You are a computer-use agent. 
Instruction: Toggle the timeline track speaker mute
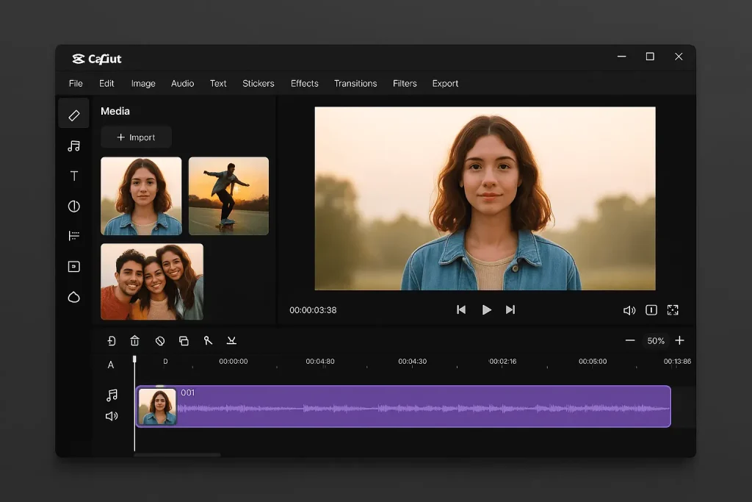(112, 416)
